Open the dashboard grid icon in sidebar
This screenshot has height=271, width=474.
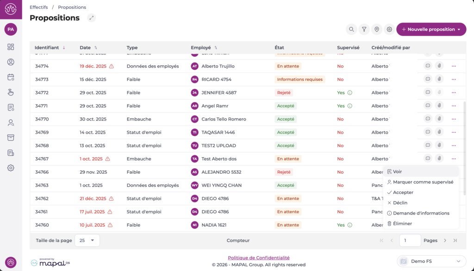[11, 47]
